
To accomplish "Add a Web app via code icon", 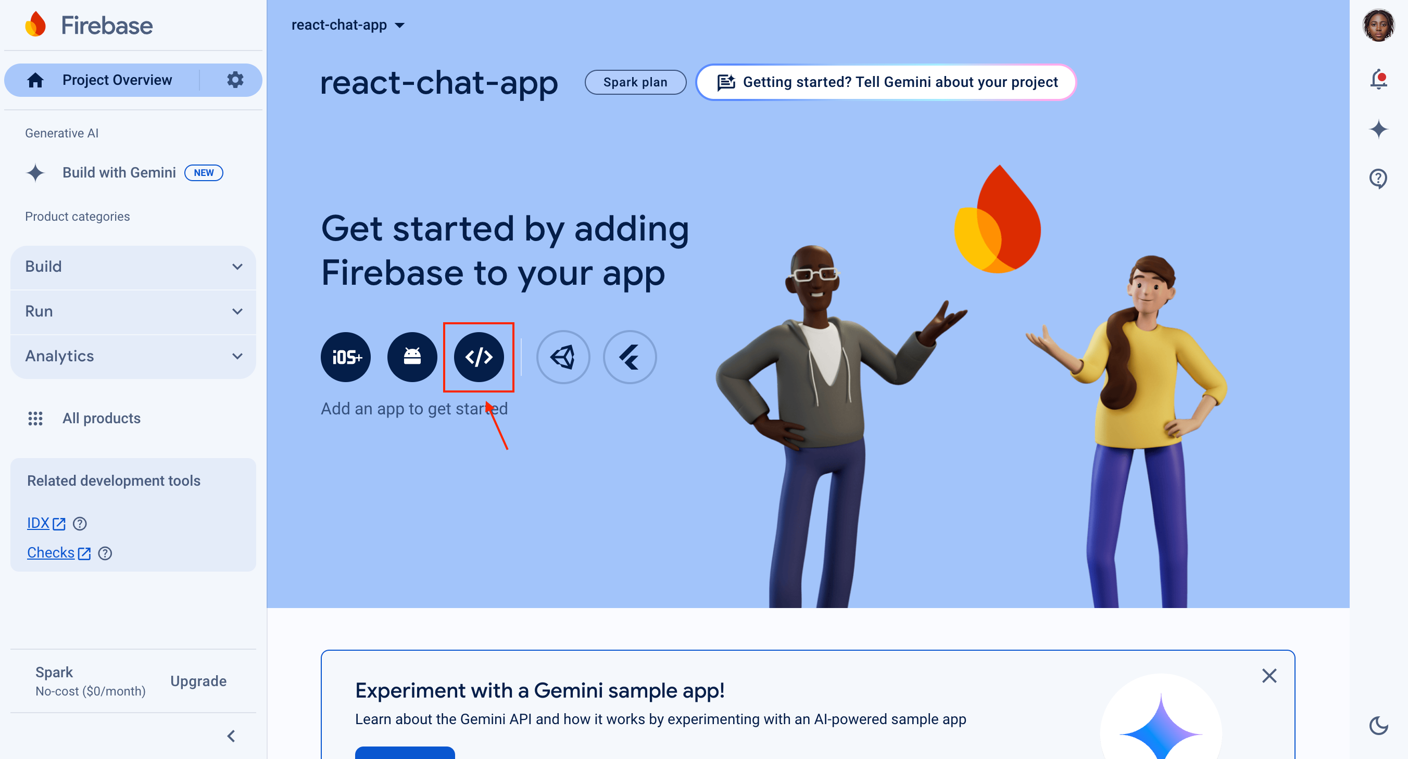I will 479,357.
